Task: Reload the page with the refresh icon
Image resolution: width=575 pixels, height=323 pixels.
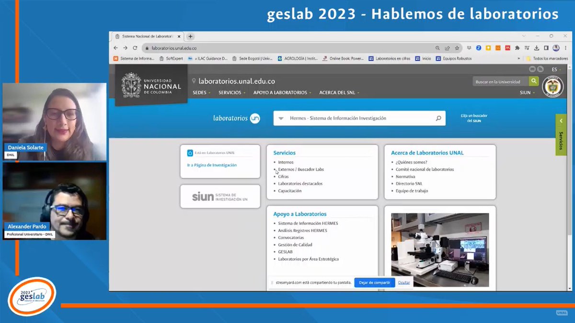Action: point(135,48)
